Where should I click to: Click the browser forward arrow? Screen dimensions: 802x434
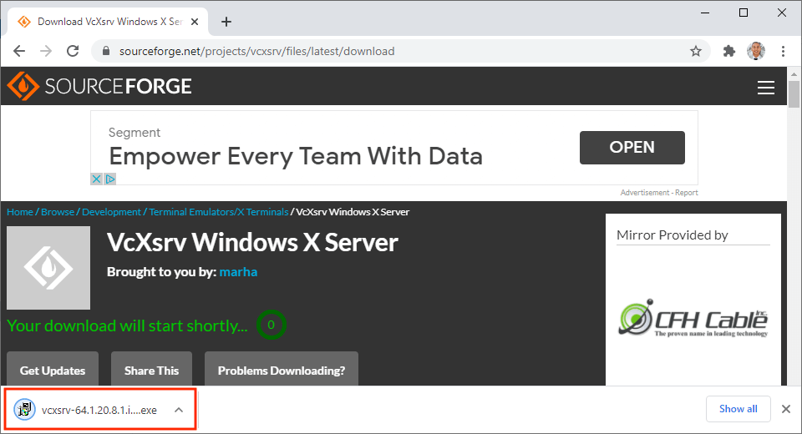click(x=46, y=51)
